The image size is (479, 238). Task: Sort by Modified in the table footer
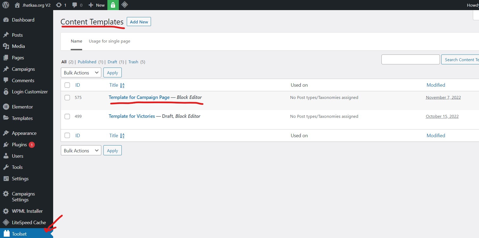(x=436, y=136)
